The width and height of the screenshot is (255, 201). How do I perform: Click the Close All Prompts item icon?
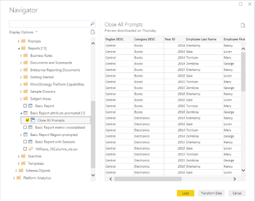[33, 120]
